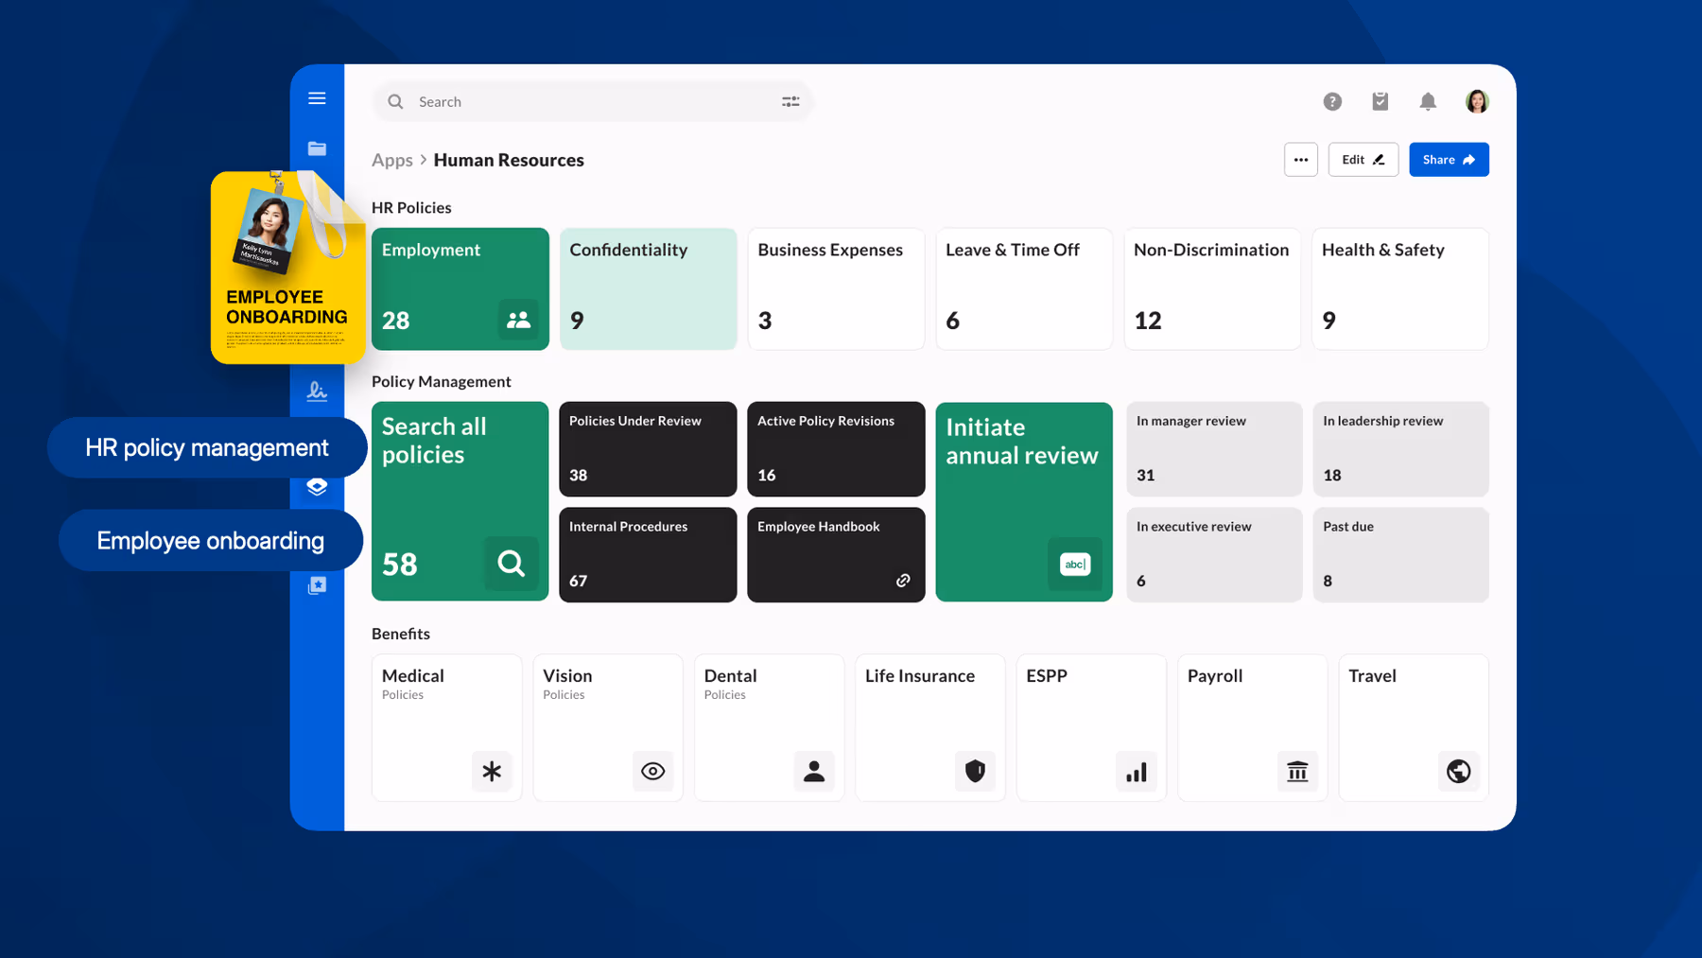The image size is (1702, 958).
Task: Open the Health & Safety tile
Action: (1400, 288)
